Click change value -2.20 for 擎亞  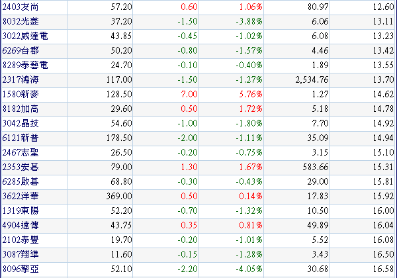pyautogui.click(x=188, y=269)
